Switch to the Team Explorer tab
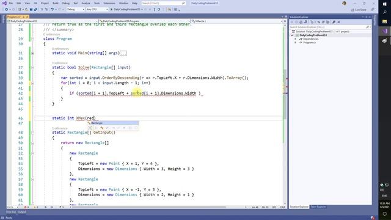 coord(318,207)
